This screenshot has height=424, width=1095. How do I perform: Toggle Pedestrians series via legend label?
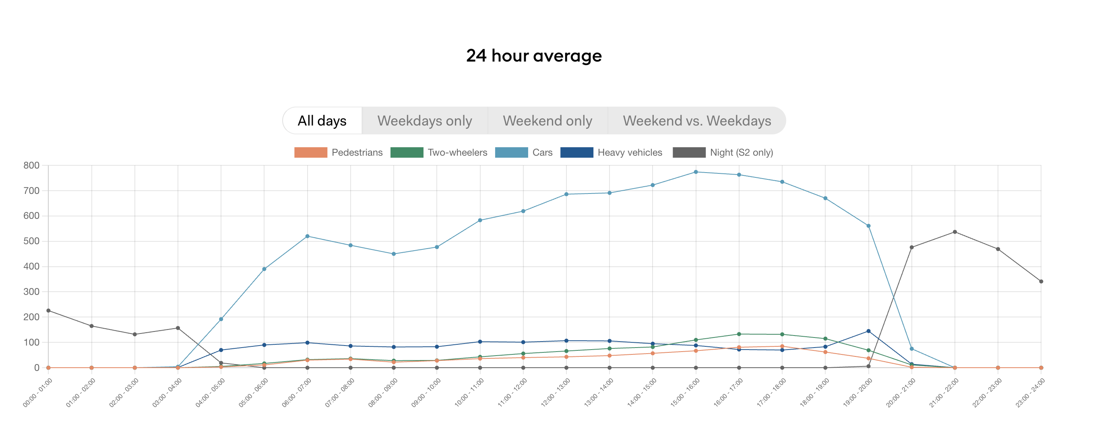(357, 152)
